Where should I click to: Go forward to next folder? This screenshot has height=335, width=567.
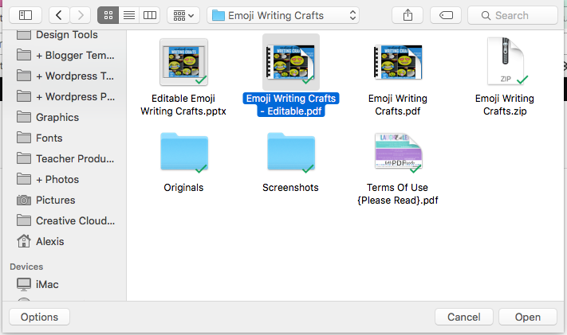click(81, 15)
